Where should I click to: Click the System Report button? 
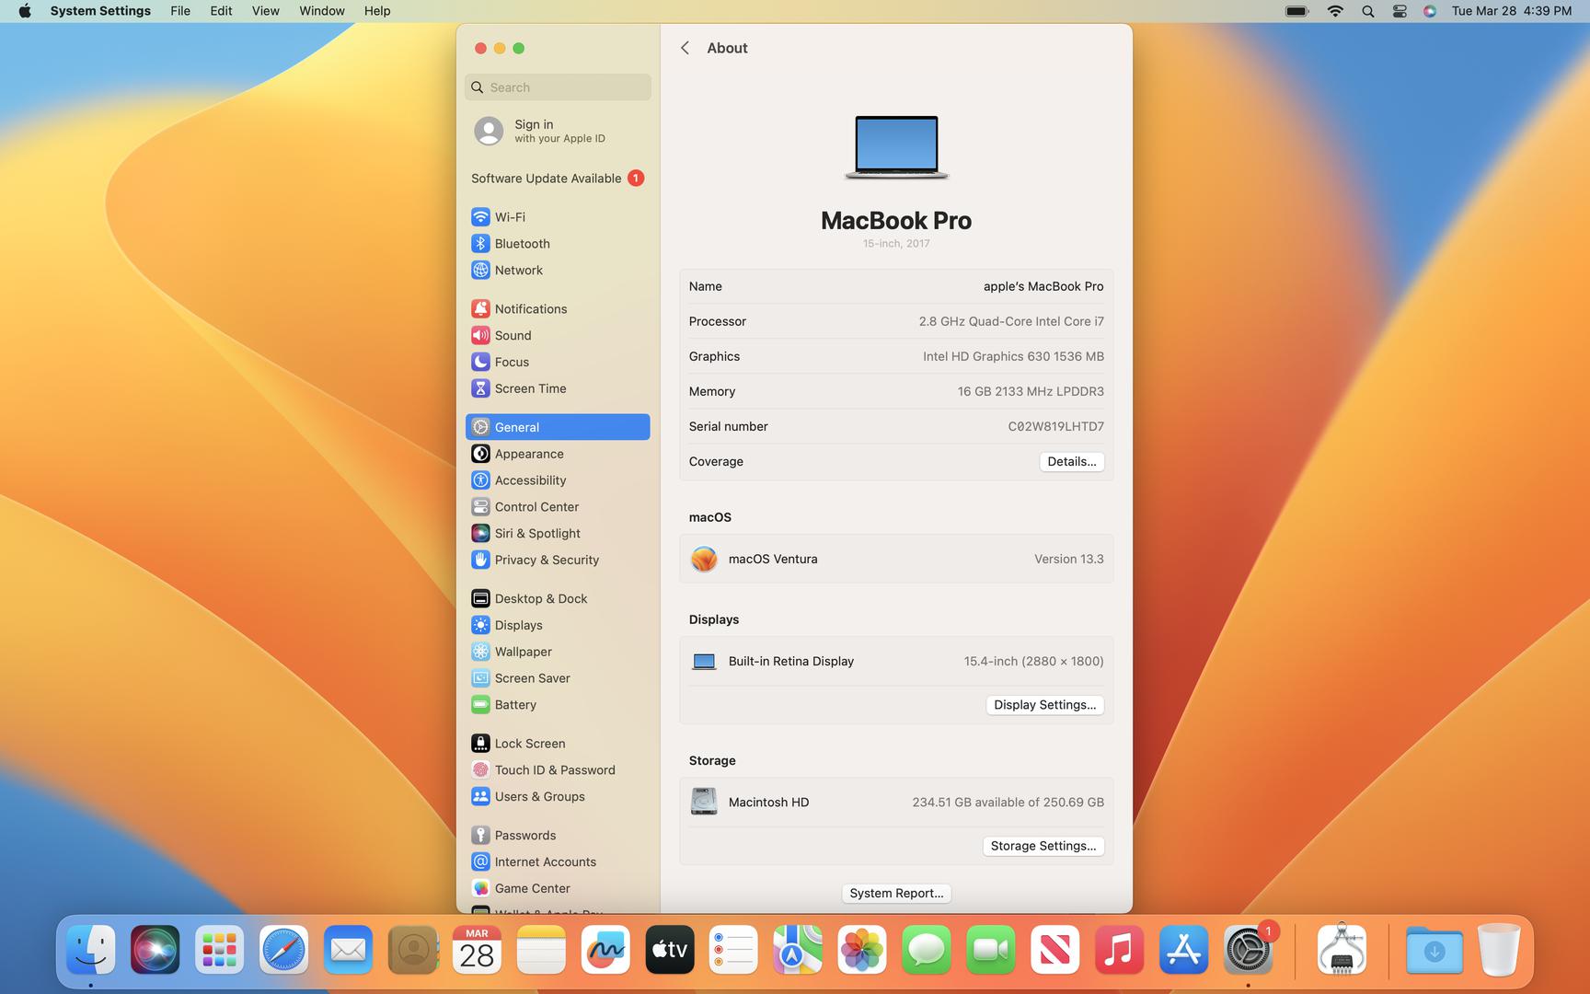(896, 894)
